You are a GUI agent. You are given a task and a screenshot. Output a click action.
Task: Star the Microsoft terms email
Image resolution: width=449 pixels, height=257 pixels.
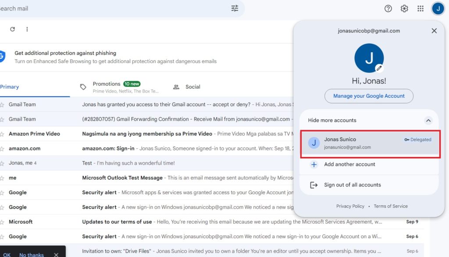[x=2, y=222]
